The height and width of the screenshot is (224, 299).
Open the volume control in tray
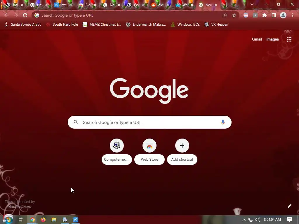click(258, 220)
